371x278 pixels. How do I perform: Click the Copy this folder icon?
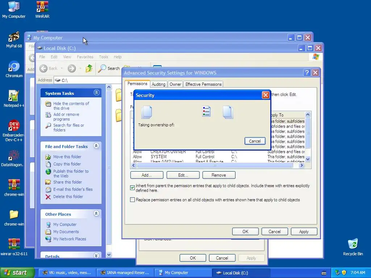tap(48, 164)
